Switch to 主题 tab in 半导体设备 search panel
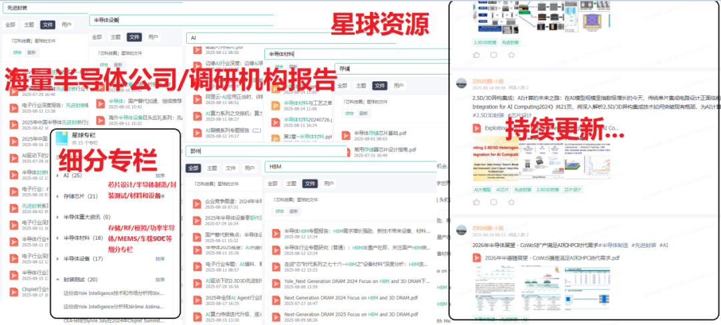The image size is (721, 325). (x=116, y=37)
